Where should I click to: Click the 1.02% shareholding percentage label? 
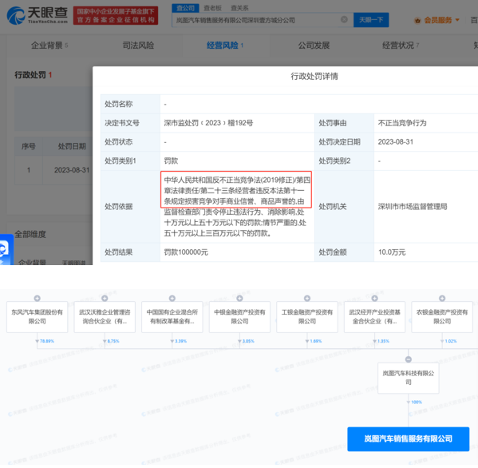(451, 341)
